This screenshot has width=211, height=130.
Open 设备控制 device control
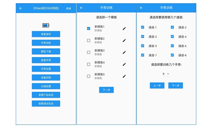46,77
